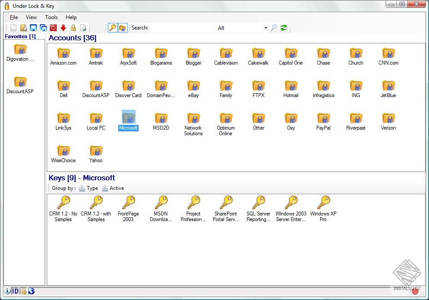Select the Discover Card account folder
The width and height of the screenshot is (429, 300).
[128, 89]
